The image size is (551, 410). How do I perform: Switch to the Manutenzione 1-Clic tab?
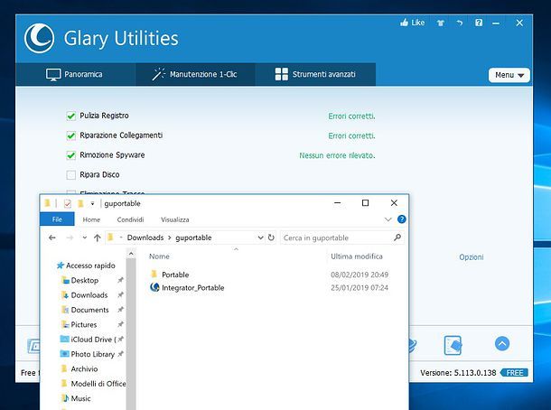point(194,74)
